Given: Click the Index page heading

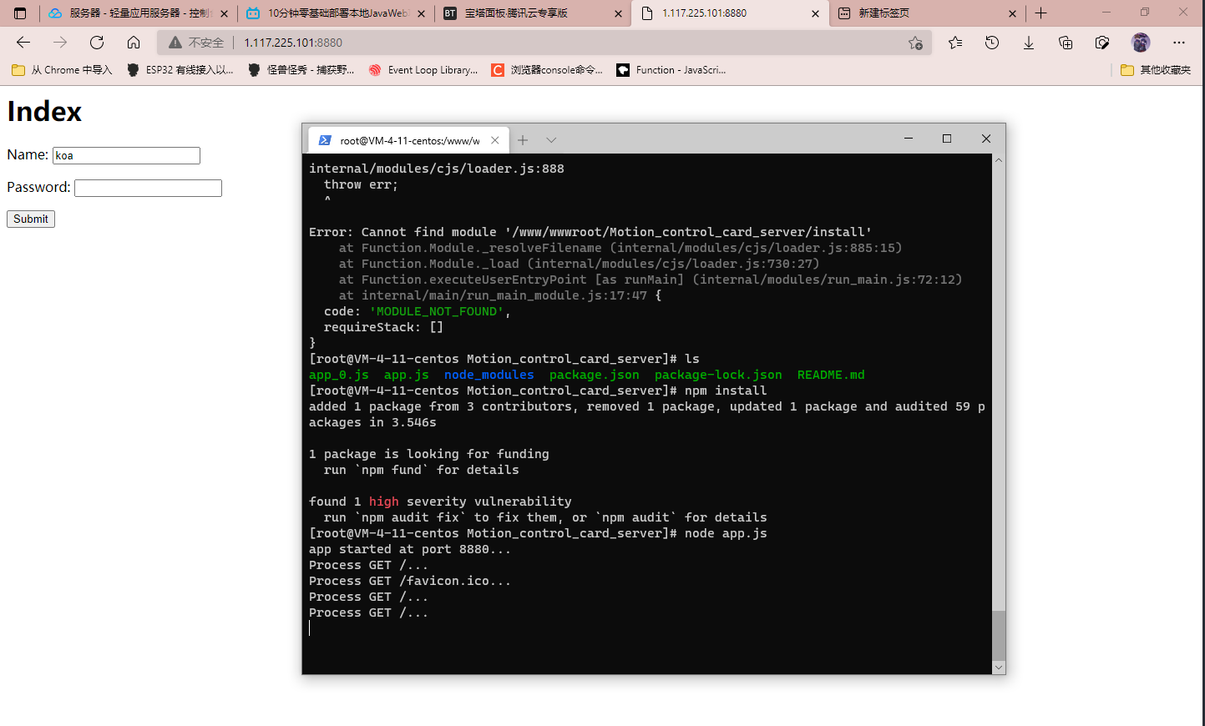Looking at the screenshot, I should [44, 112].
